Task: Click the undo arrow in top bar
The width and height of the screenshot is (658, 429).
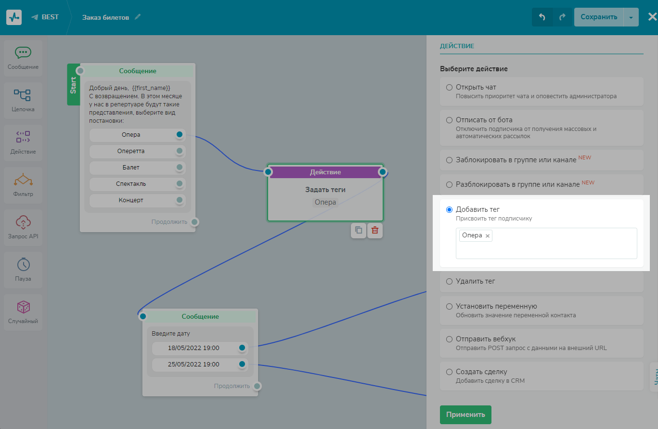Action: 542,17
